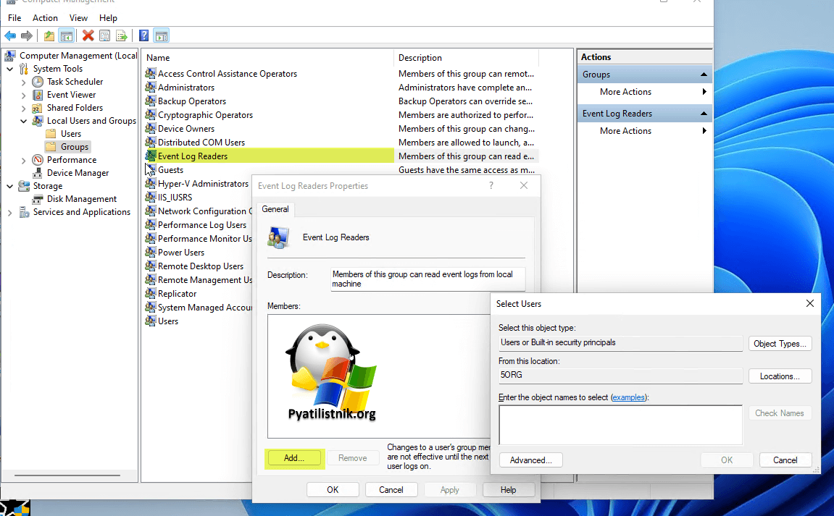This screenshot has width=834, height=516.
Task: Expand the Task Scheduler node
Action: 24,82
